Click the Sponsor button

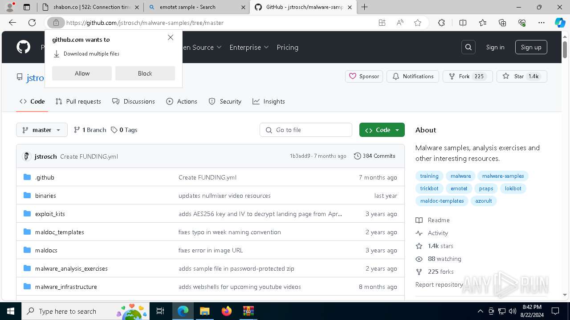click(364, 76)
